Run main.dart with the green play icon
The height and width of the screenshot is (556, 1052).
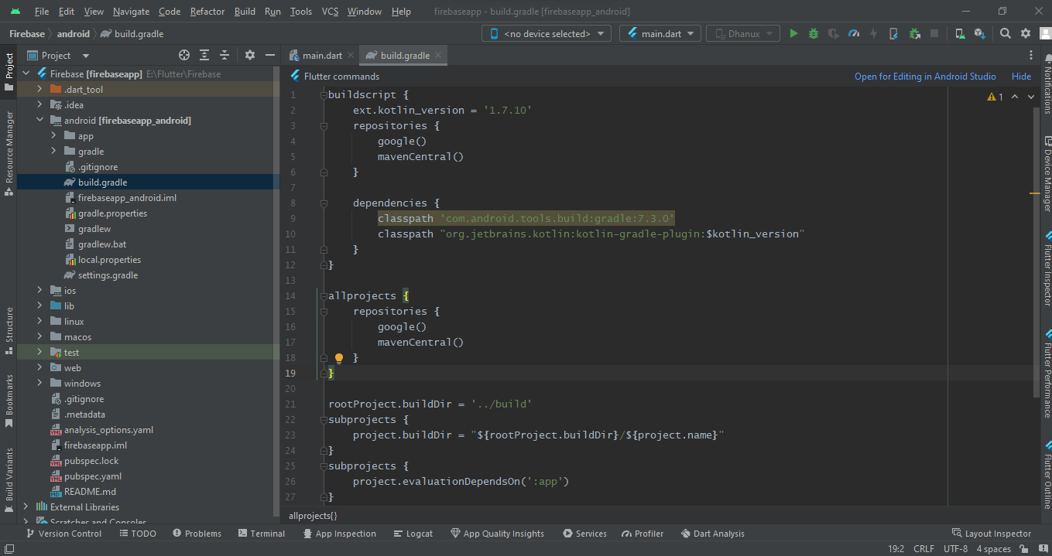[x=793, y=34]
